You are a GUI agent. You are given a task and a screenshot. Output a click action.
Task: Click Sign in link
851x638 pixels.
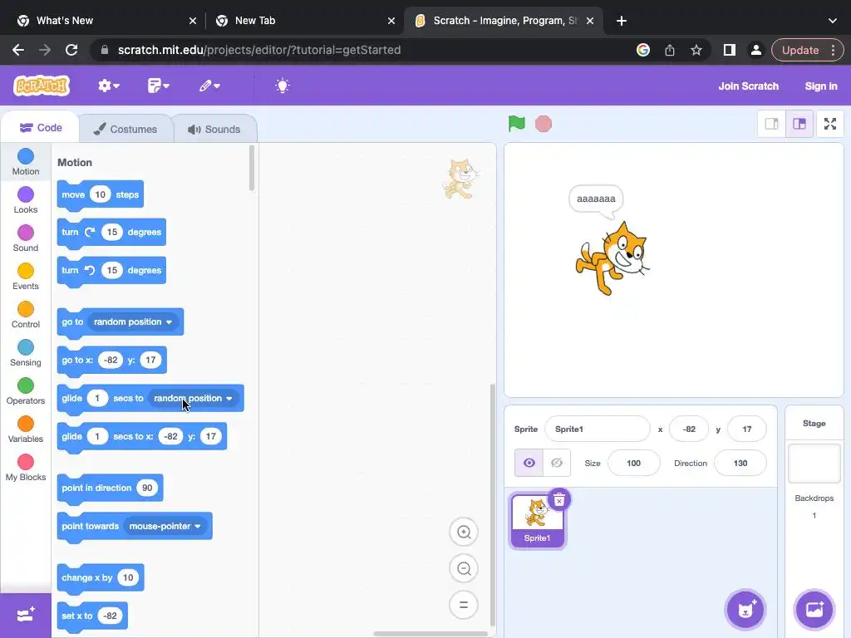click(821, 86)
